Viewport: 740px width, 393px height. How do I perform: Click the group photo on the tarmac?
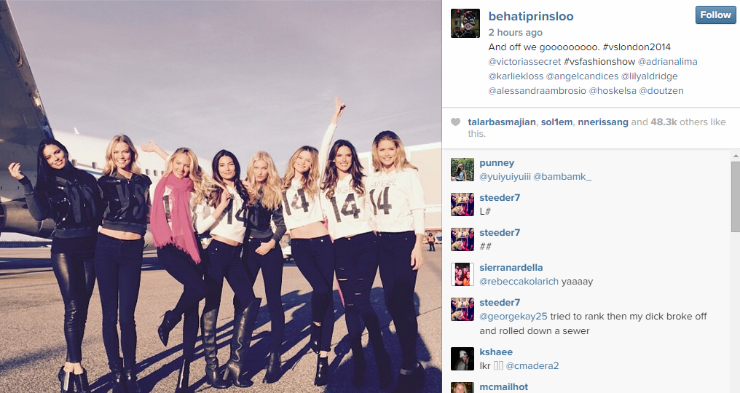pyautogui.click(x=221, y=196)
